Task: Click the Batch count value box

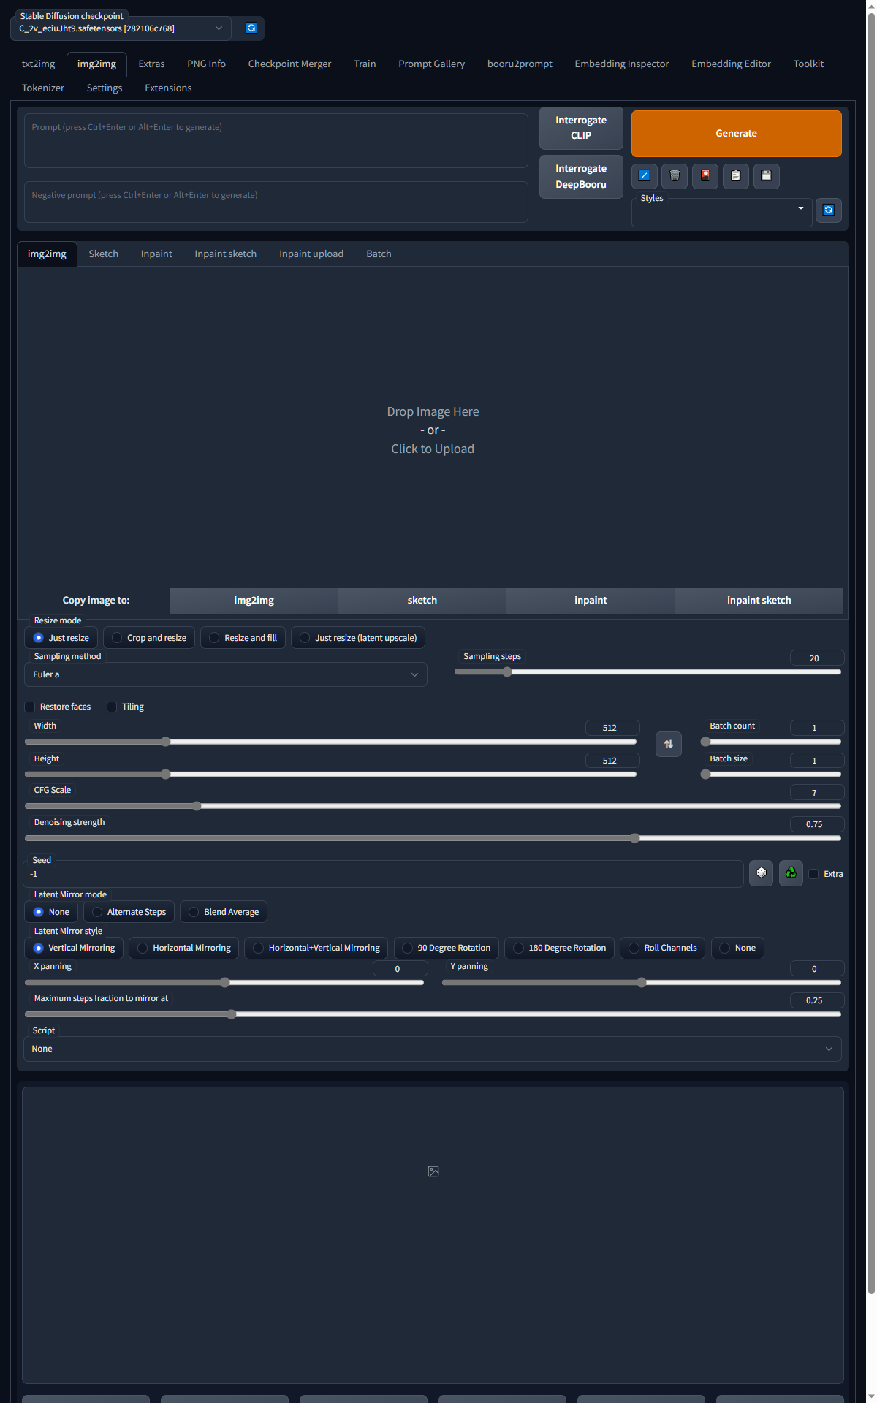Action: pyautogui.click(x=817, y=728)
